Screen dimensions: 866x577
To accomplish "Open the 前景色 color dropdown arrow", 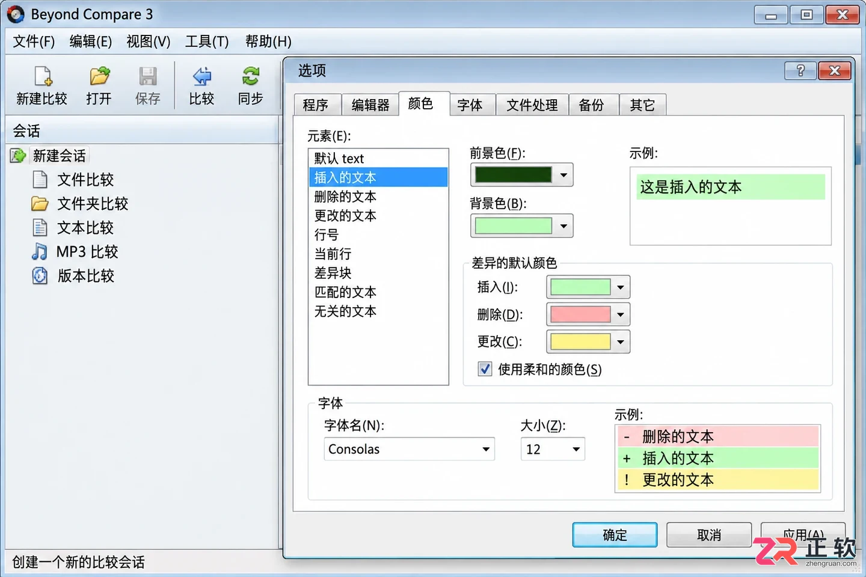I will 564,175.
